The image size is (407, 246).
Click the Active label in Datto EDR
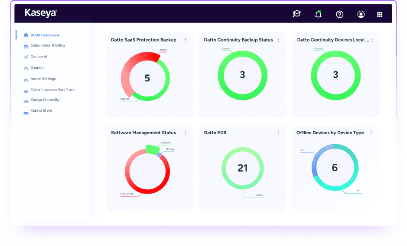[260, 195]
